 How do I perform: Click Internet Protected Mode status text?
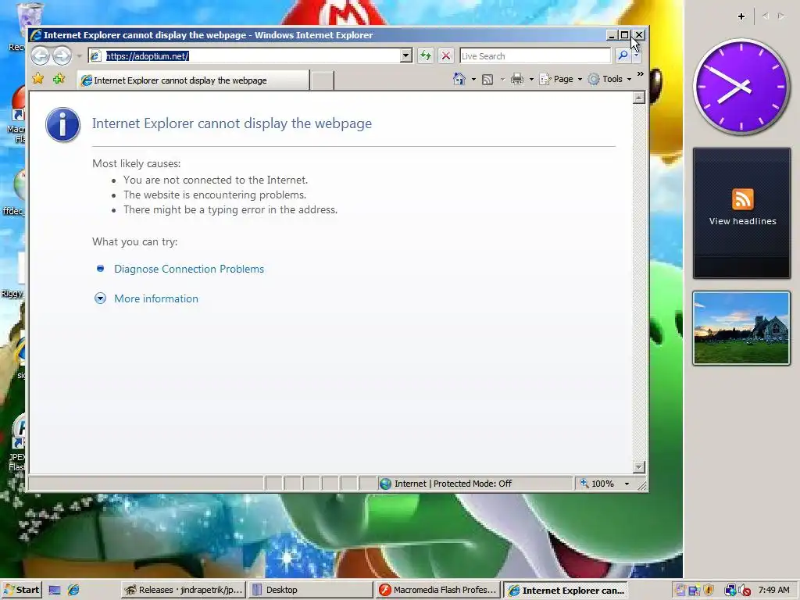(452, 484)
